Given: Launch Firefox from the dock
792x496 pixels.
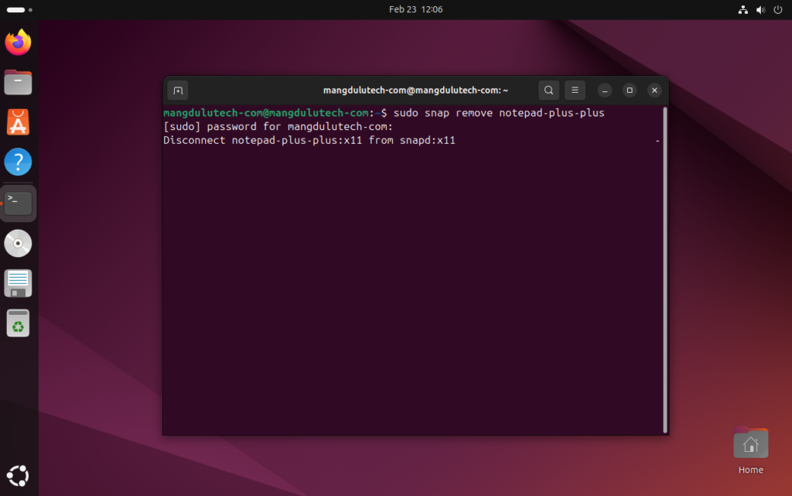Looking at the screenshot, I should pyautogui.click(x=18, y=43).
